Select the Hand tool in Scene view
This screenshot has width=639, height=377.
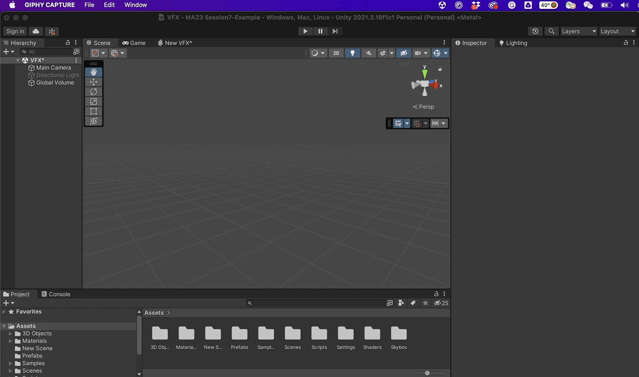(x=94, y=72)
